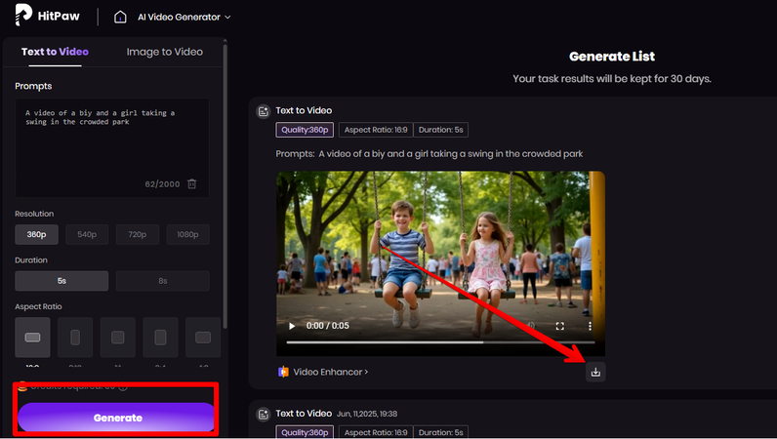Screen dimensions: 777x439
Task: Click the '62/2000' character counter
Action: (162, 184)
